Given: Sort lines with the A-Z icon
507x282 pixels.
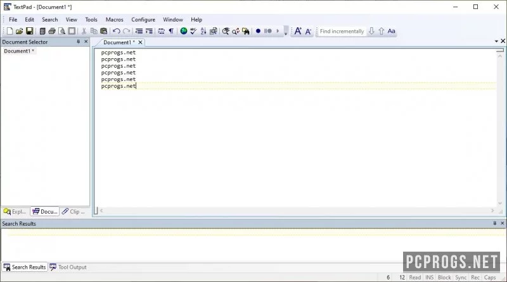Looking at the screenshot, I should [x=203, y=31].
